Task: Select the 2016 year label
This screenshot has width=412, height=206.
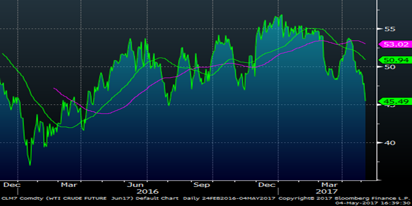Action: point(147,192)
